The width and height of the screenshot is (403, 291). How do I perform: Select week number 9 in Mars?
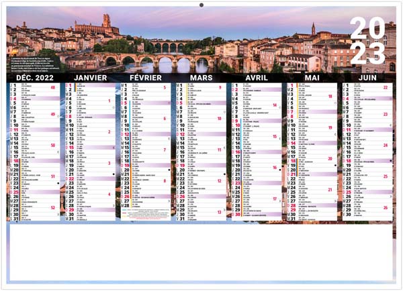coord(220,88)
